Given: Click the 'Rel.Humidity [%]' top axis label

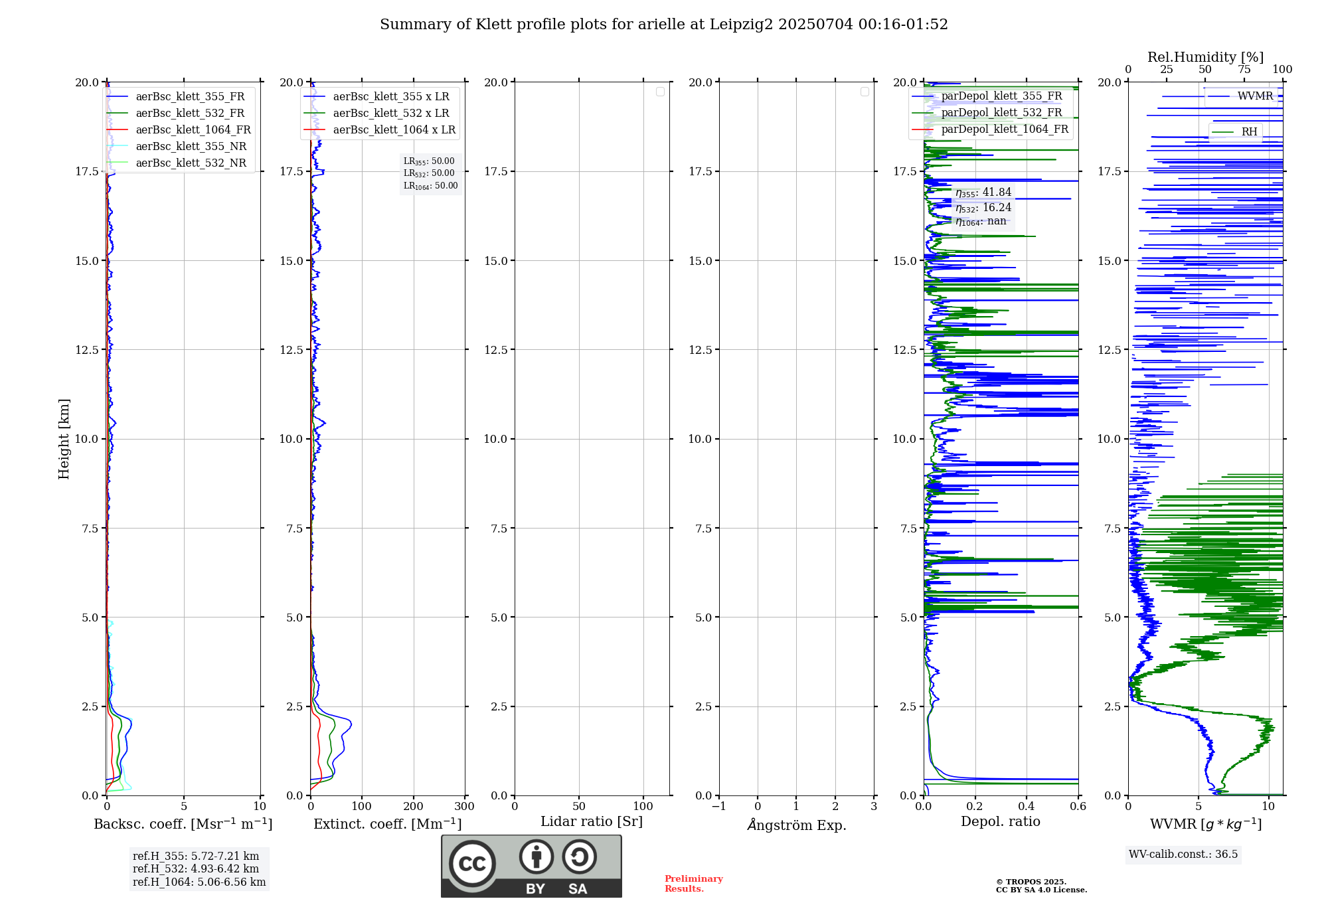Looking at the screenshot, I should pos(1205,57).
